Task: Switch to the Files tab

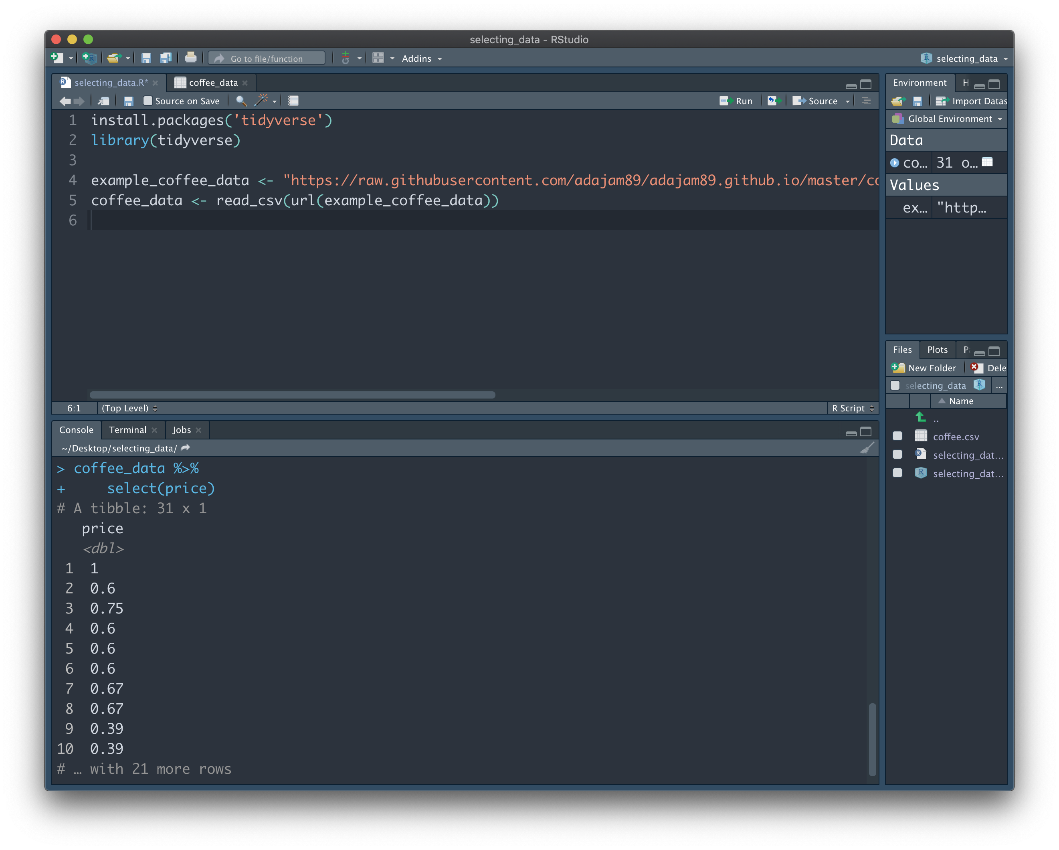Action: pyautogui.click(x=902, y=350)
